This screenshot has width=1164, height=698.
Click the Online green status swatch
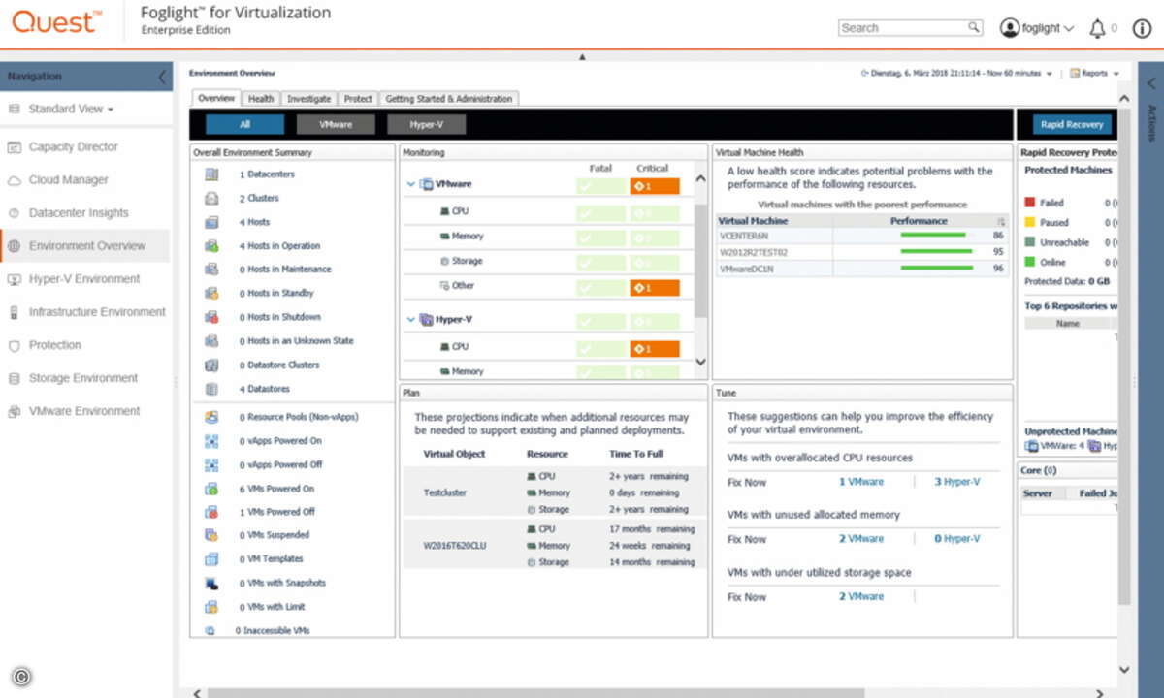(1030, 263)
